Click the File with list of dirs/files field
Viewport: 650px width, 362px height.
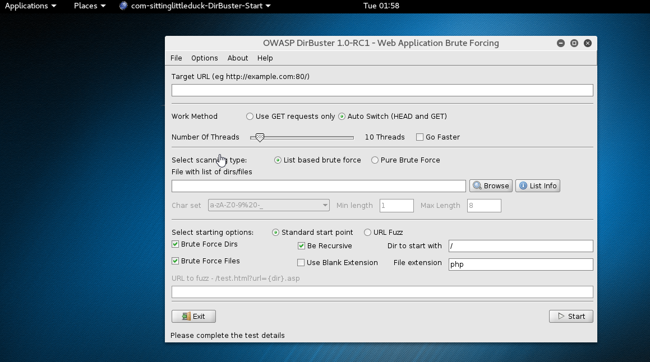(x=319, y=186)
